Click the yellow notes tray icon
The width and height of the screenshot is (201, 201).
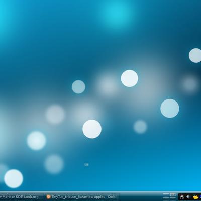point(195,197)
